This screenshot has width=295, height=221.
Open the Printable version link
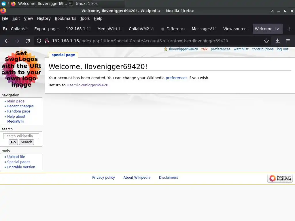point(21,167)
